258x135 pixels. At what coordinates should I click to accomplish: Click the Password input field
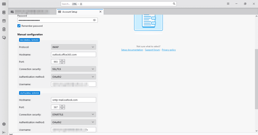[57, 20]
